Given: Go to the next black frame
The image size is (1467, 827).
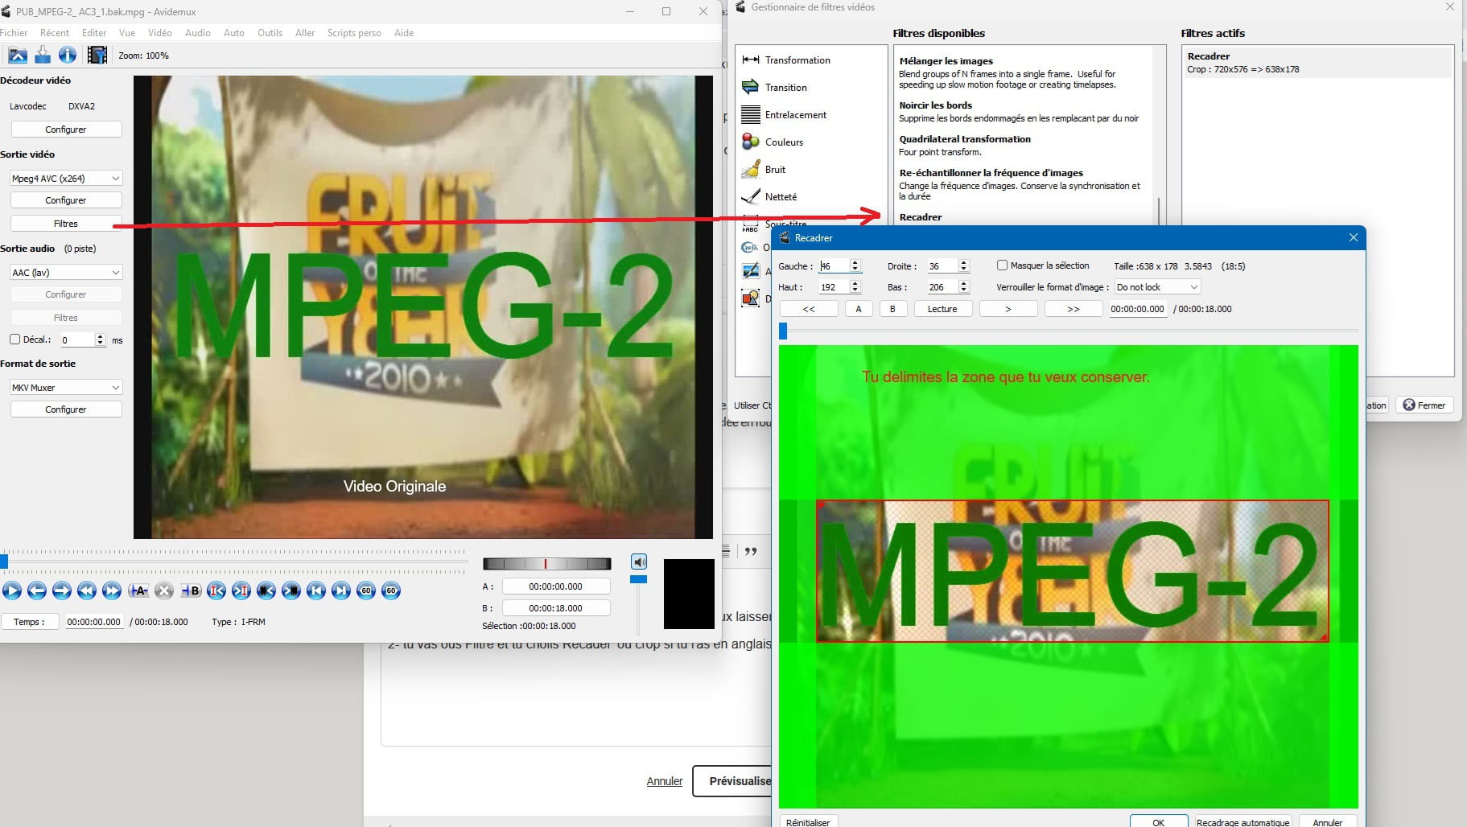Looking at the screenshot, I should pos(291,590).
